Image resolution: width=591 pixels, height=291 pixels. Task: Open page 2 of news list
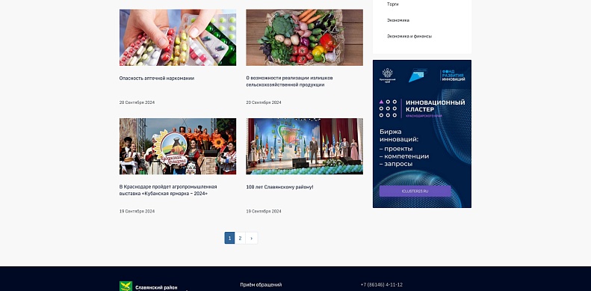click(240, 238)
